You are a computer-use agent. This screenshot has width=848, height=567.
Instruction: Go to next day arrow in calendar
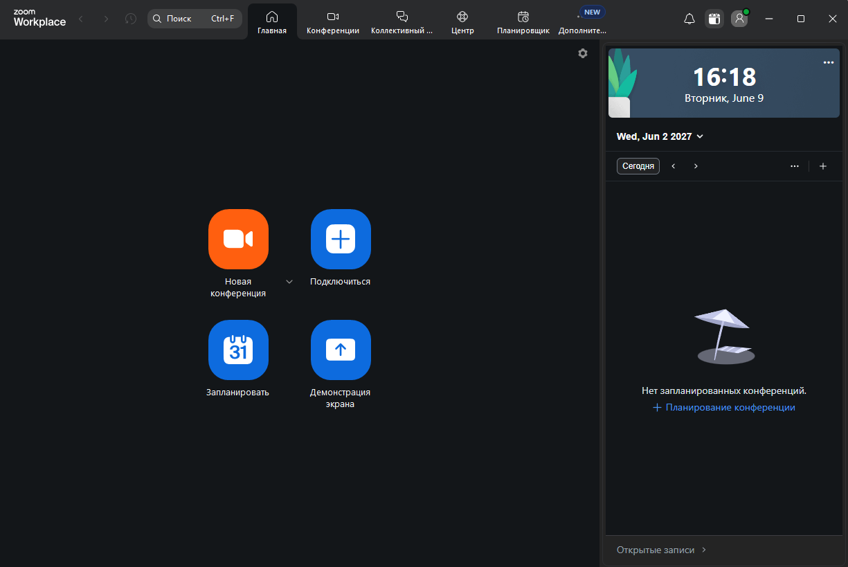point(696,166)
